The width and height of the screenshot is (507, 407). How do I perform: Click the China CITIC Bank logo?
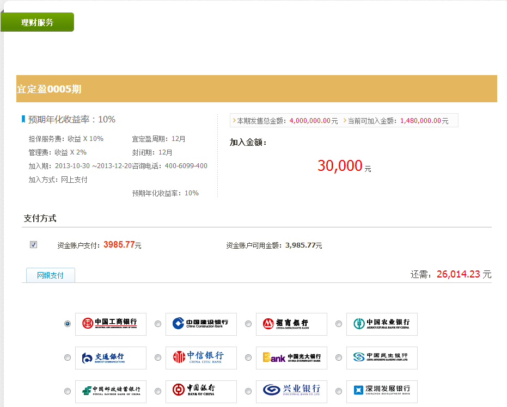tap(201, 358)
